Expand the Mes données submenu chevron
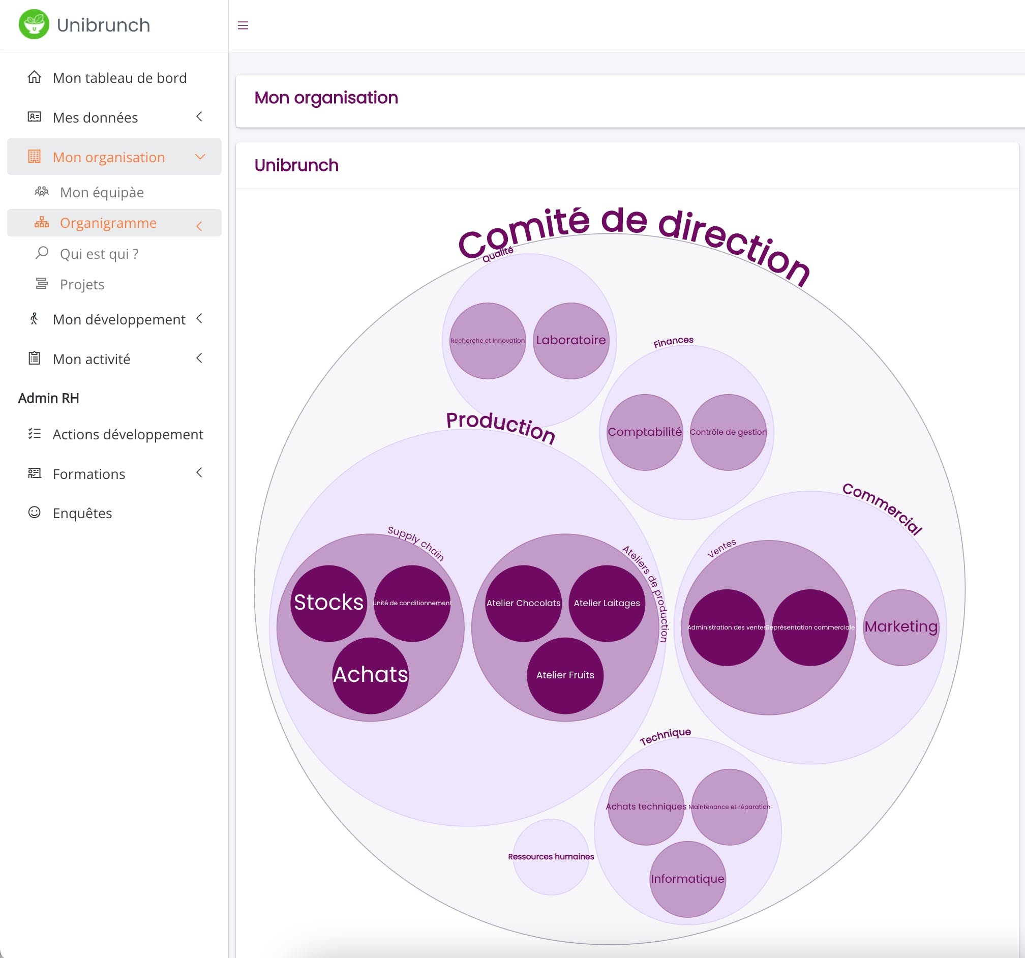This screenshot has height=958, width=1025. 199,117
